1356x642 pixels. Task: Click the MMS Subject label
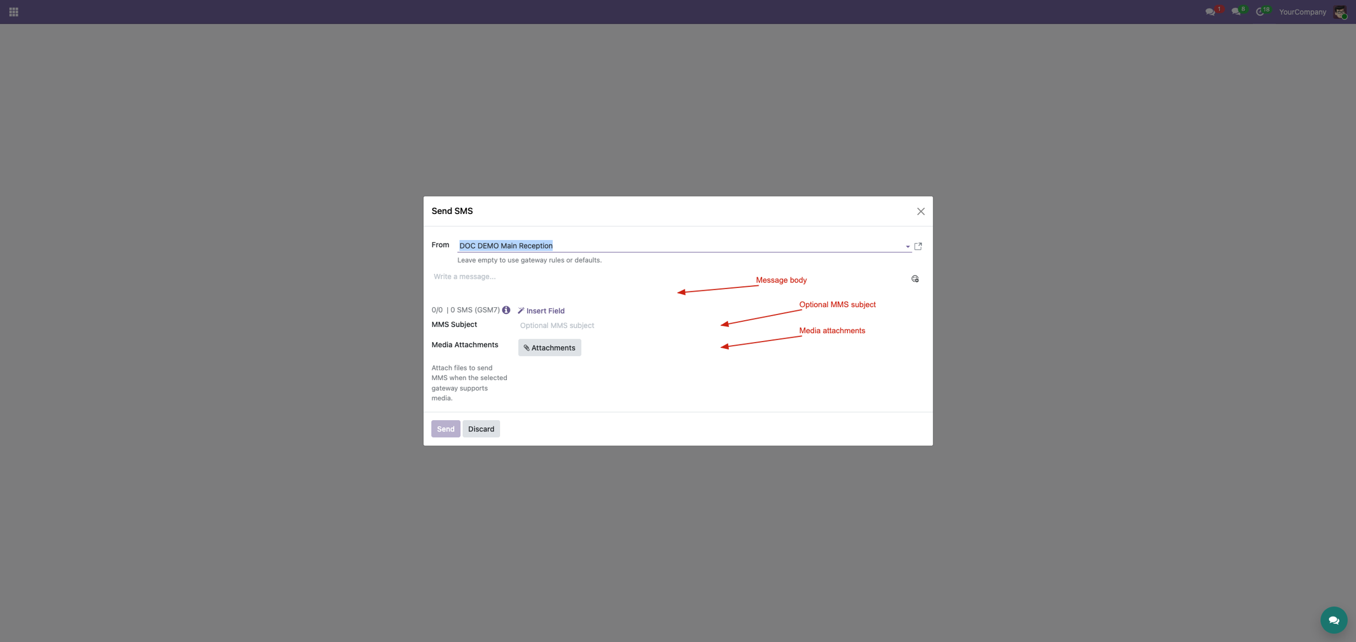click(x=454, y=325)
